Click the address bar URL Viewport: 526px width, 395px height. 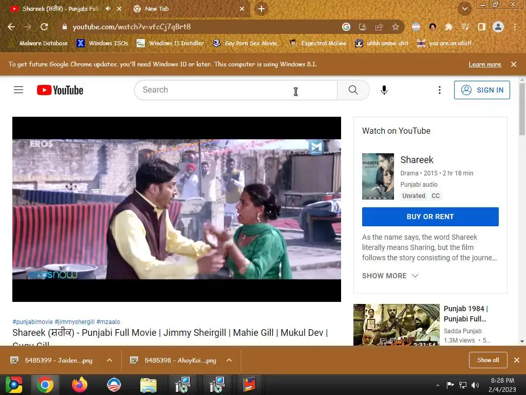tap(131, 27)
